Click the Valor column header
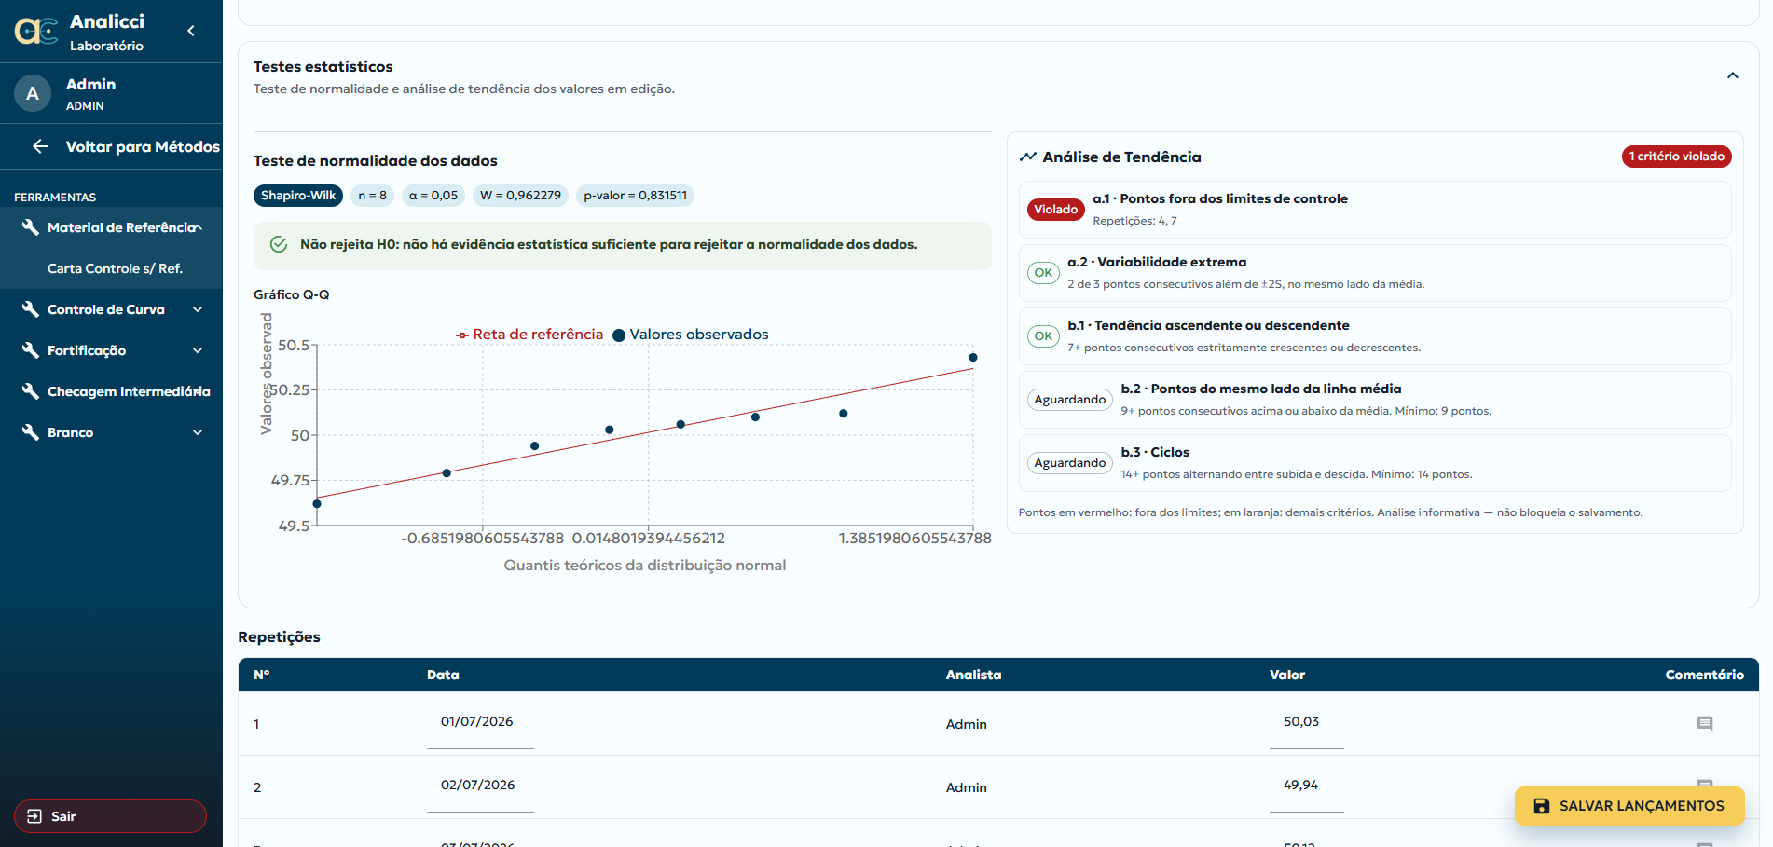 tap(1287, 675)
